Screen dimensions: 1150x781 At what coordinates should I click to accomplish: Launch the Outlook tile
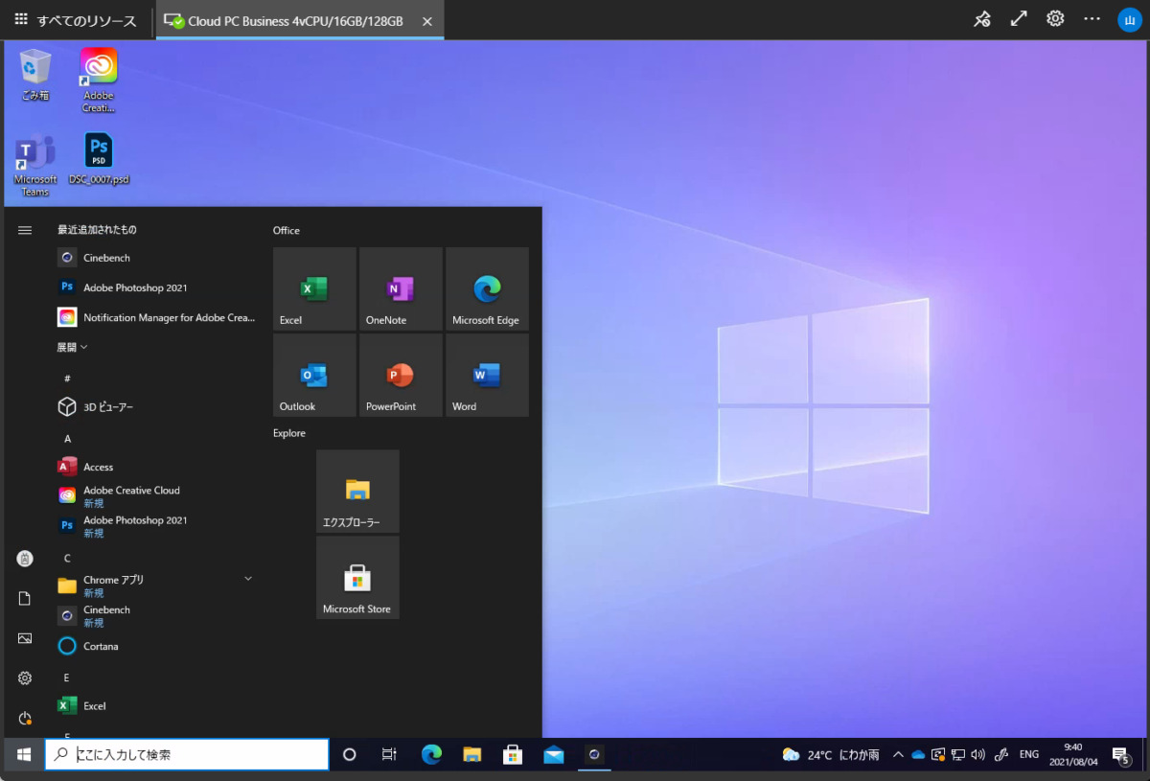[x=314, y=376]
